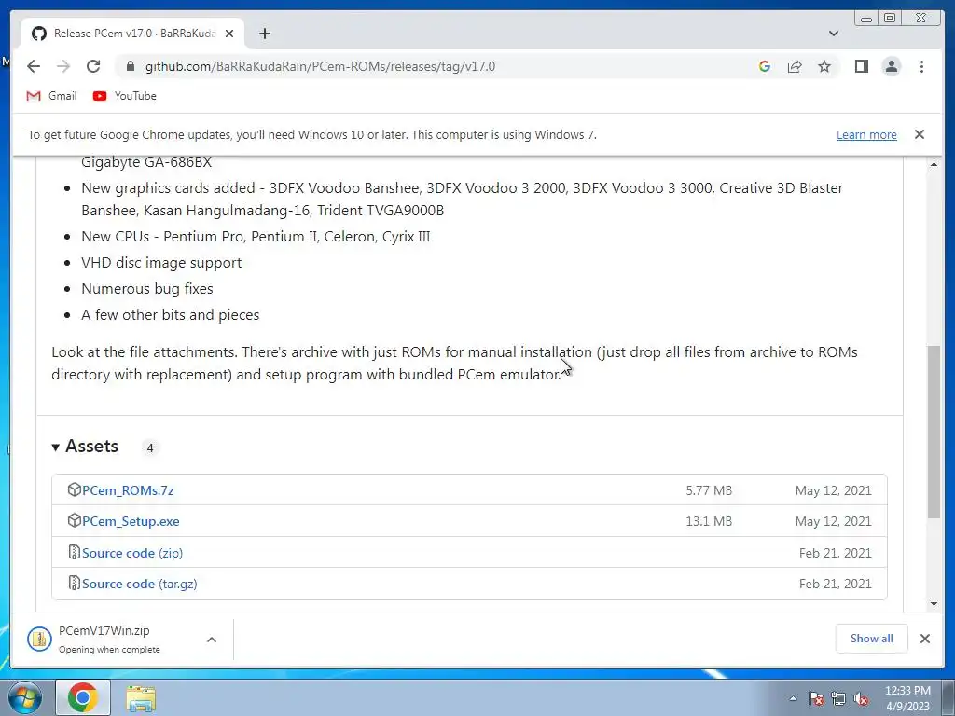The width and height of the screenshot is (955, 716).
Task: Click the May 12, 2021 date for PCem_Setup.exe
Action: coord(833,522)
